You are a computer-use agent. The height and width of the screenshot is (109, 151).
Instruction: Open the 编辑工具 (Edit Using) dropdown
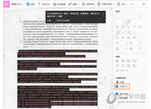pyautogui.click(x=130, y=71)
